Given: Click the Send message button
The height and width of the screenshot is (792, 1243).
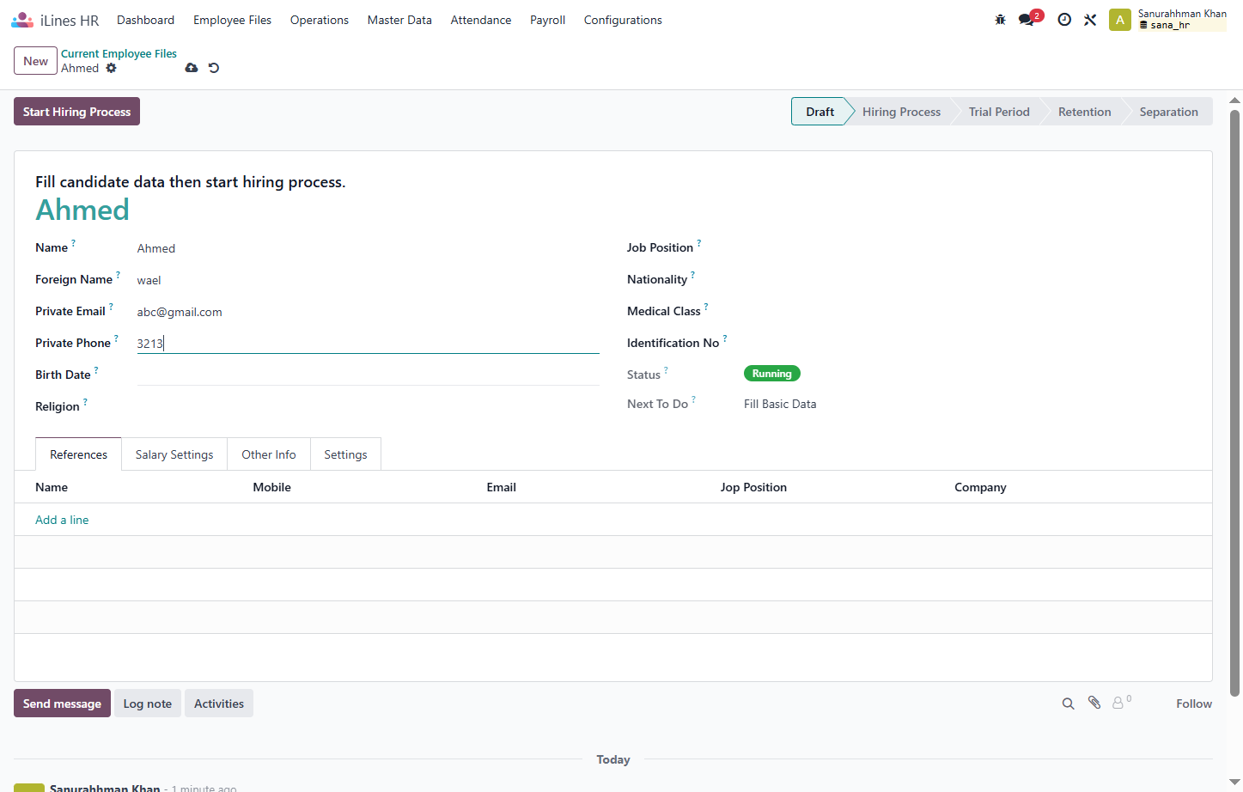Looking at the screenshot, I should [x=62, y=704].
